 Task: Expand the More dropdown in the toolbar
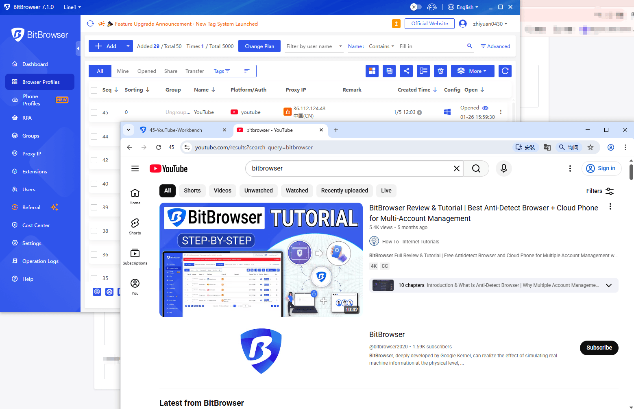click(472, 71)
